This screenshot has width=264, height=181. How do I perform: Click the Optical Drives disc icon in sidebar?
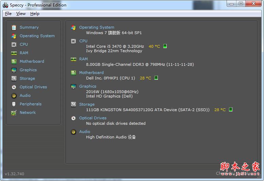(x=14, y=87)
